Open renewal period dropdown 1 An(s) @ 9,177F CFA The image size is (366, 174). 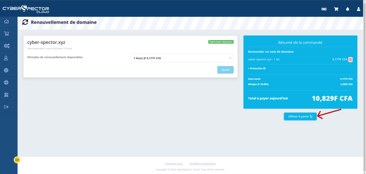182,58
